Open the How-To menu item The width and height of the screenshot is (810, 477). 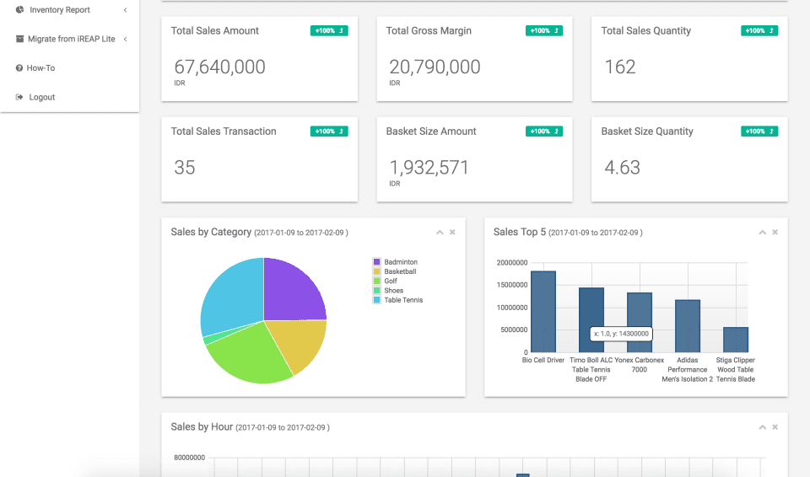[x=40, y=68]
